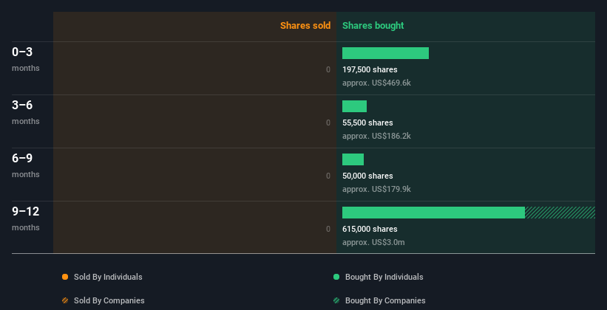Select the Shares bought column header
The height and width of the screenshot is (310, 607).
click(373, 26)
